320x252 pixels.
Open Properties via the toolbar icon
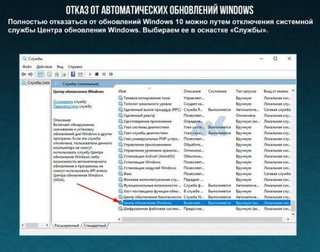[49, 74]
